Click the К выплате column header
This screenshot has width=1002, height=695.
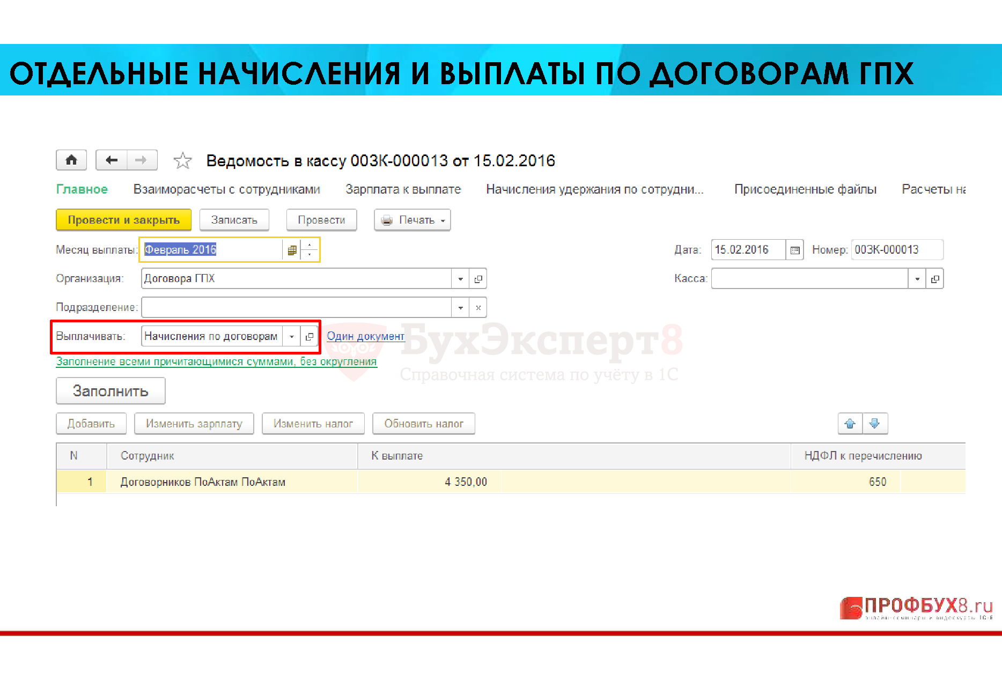[574, 456]
